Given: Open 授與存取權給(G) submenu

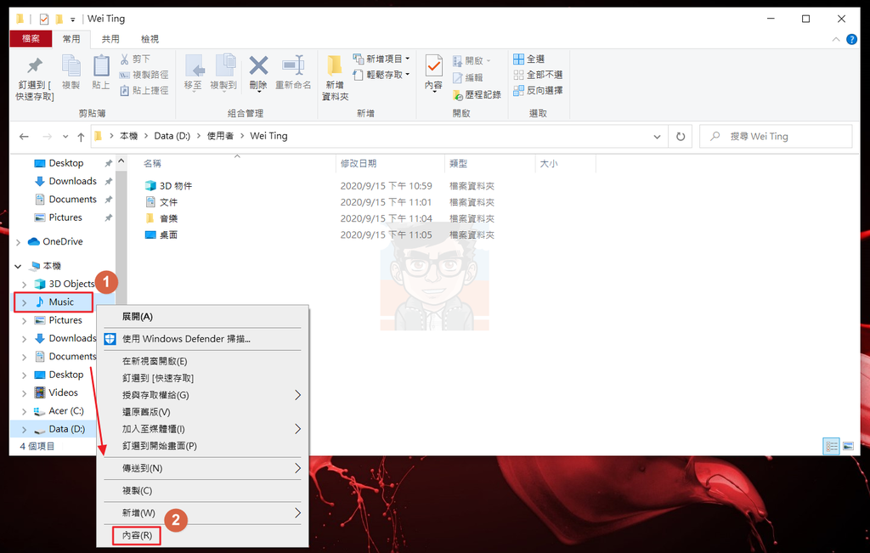Looking at the screenshot, I should (x=202, y=395).
